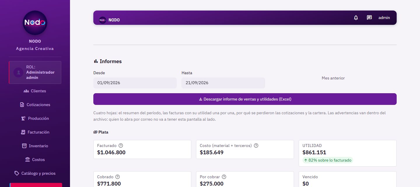Click small NODO logo in top bar
The width and height of the screenshot is (420, 187).
[102, 20]
